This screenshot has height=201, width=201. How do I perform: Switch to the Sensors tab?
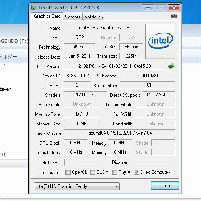73,17
